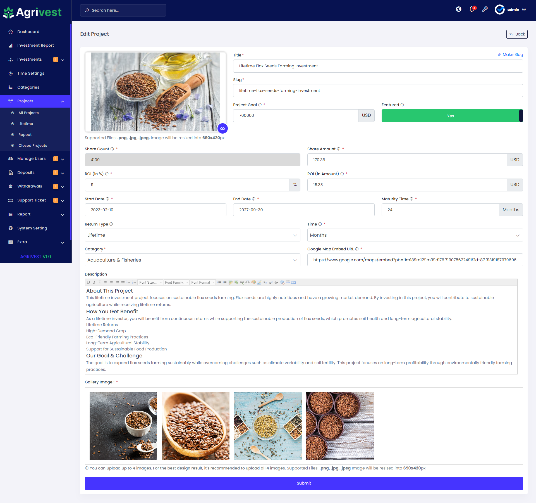536x503 pixels.
Task: Click the Project Goal input field
Action: pos(296,115)
